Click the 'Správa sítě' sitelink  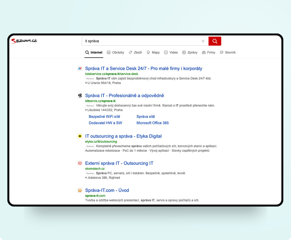click(x=146, y=117)
